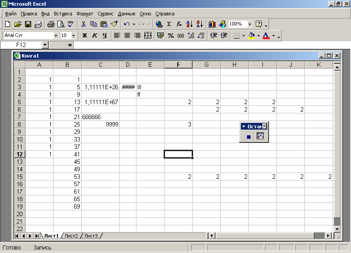Open the Paste Function fx icon
351x253 pixels.
coord(179,24)
